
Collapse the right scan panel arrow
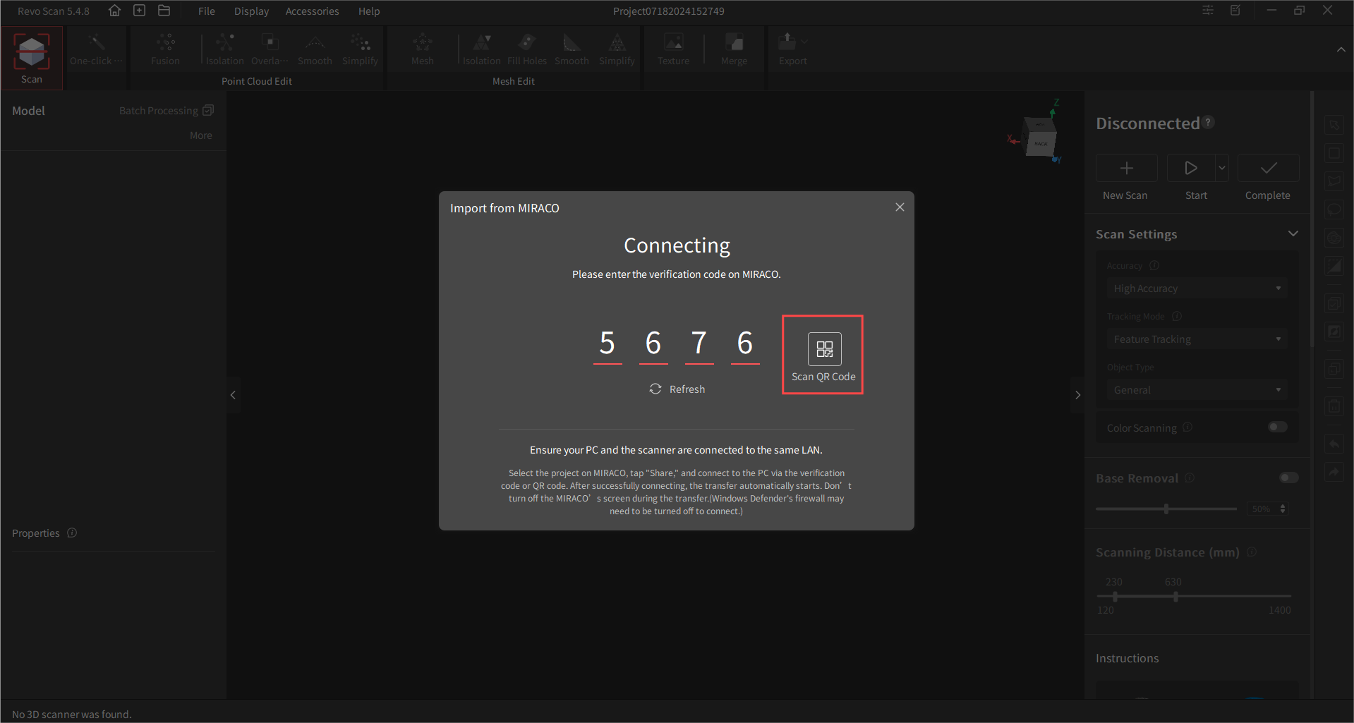1077,395
